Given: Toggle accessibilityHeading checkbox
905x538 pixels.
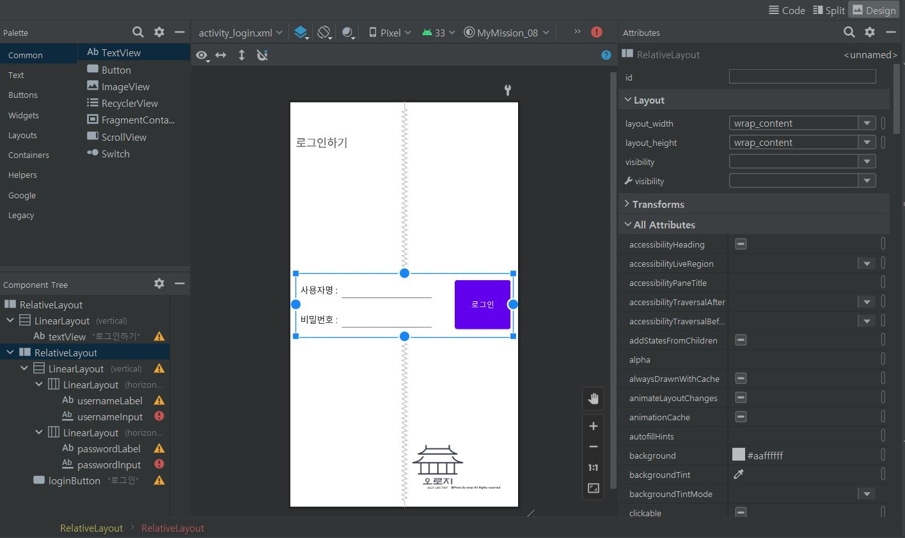Looking at the screenshot, I should pos(741,244).
